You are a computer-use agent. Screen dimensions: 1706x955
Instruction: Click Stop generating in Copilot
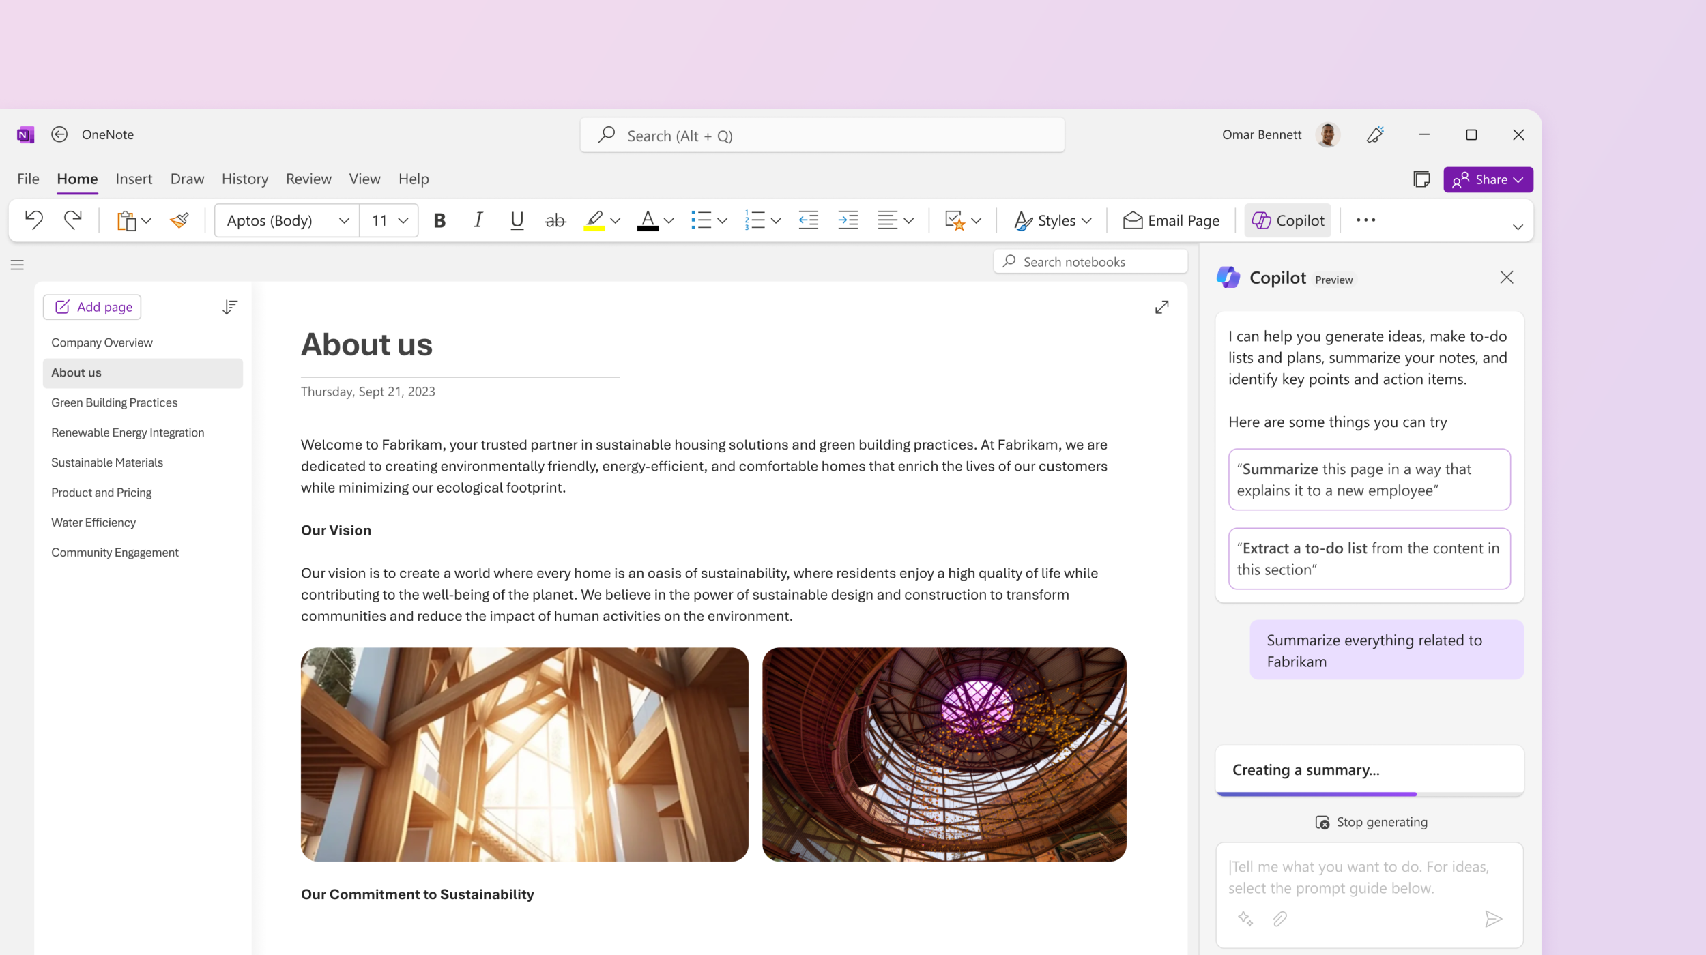pos(1368,821)
